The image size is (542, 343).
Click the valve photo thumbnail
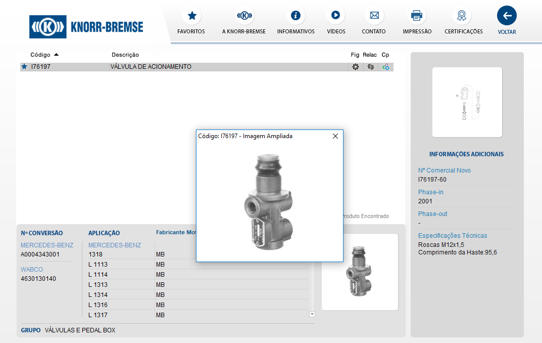click(360, 272)
